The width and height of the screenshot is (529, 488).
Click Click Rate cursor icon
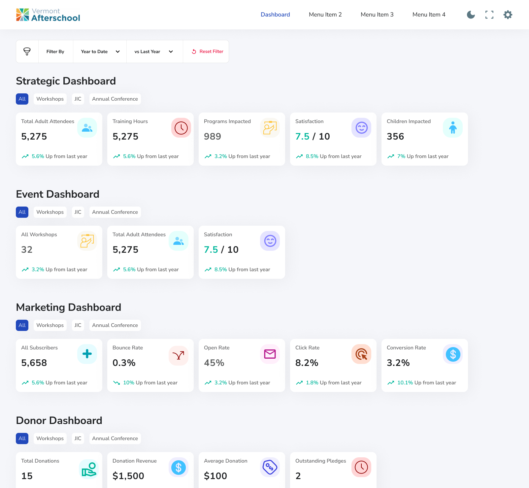point(361,354)
